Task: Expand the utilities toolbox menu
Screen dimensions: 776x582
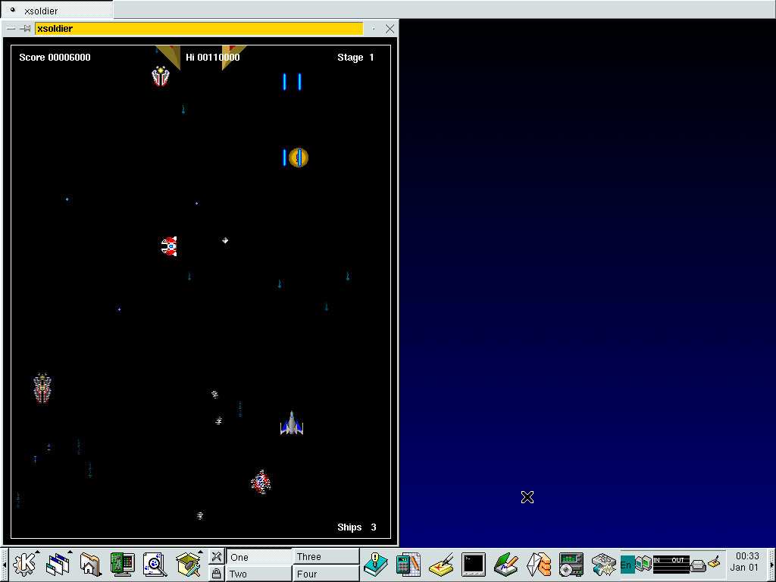Action: click(x=199, y=552)
